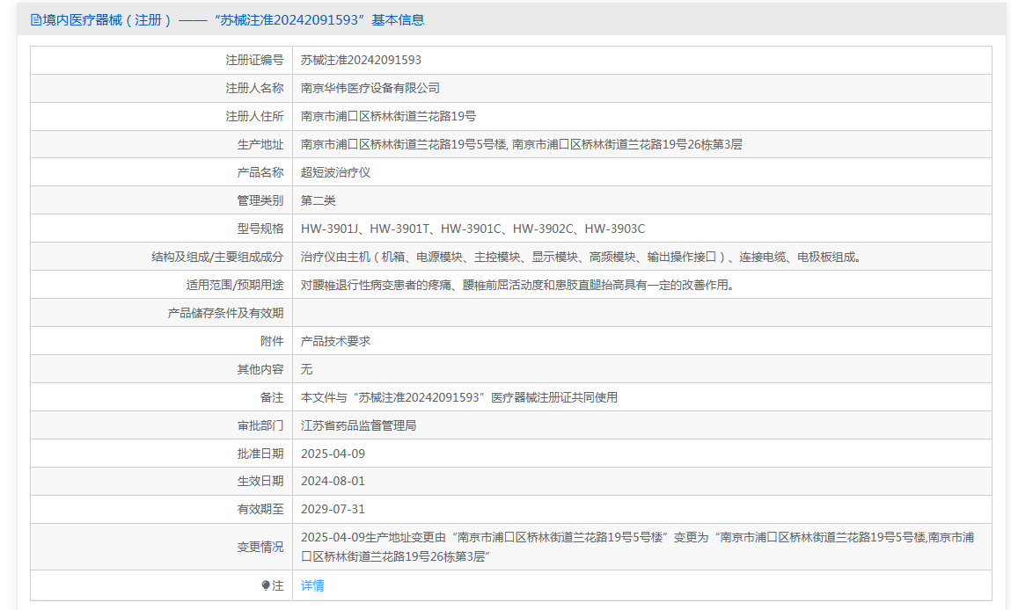
Task: Click the product name 超短波治疗仪
Action: pos(335,172)
